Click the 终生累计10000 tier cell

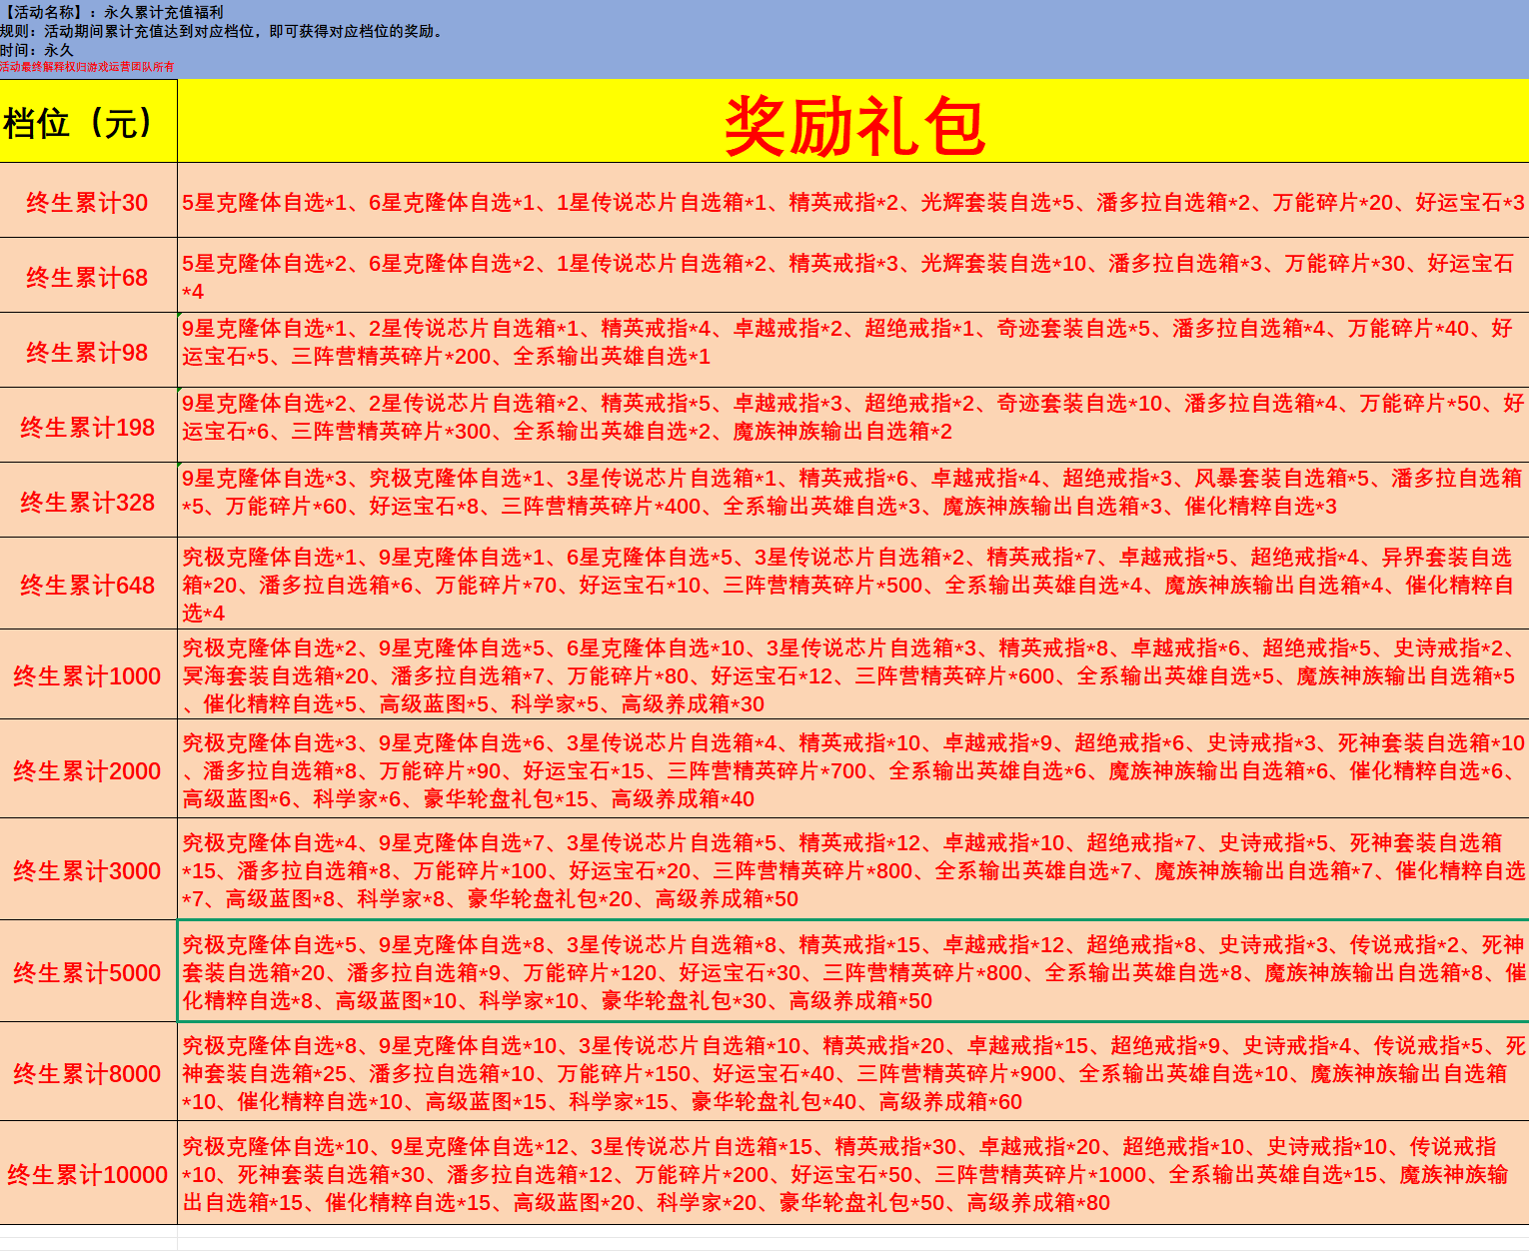coord(88,1174)
